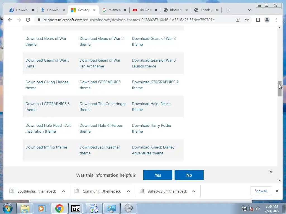Image resolution: width=286 pixels, height=214 pixels.
Task: Bookmark this page with star
Action: pyautogui.click(x=247, y=20)
